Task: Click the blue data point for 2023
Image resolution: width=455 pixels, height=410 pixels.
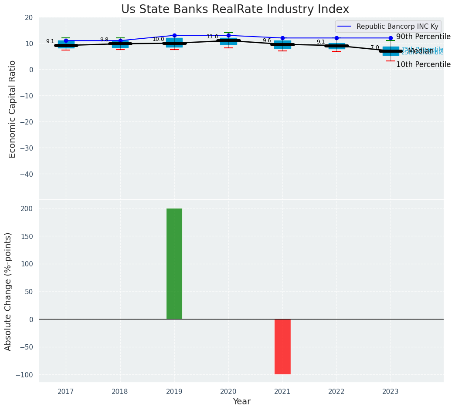Action: coord(390,38)
